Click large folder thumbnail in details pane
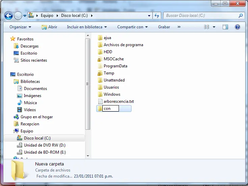Screen dimensions: 248x186 19,170
